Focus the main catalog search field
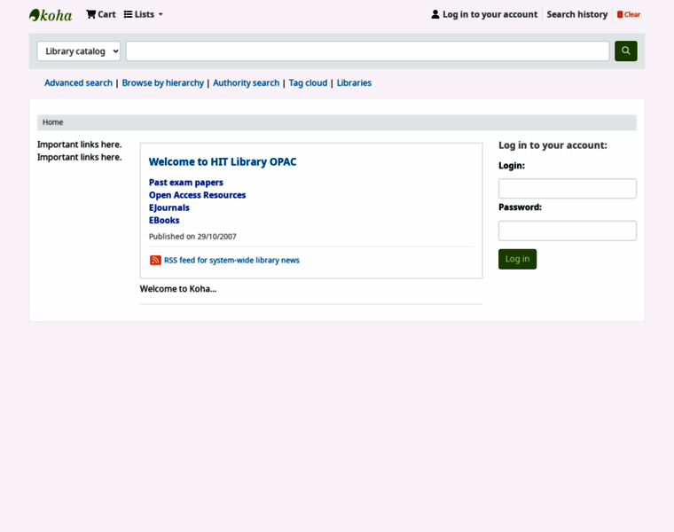The height and width of the screenshot is (532, 674). click(x=367, y=51)
